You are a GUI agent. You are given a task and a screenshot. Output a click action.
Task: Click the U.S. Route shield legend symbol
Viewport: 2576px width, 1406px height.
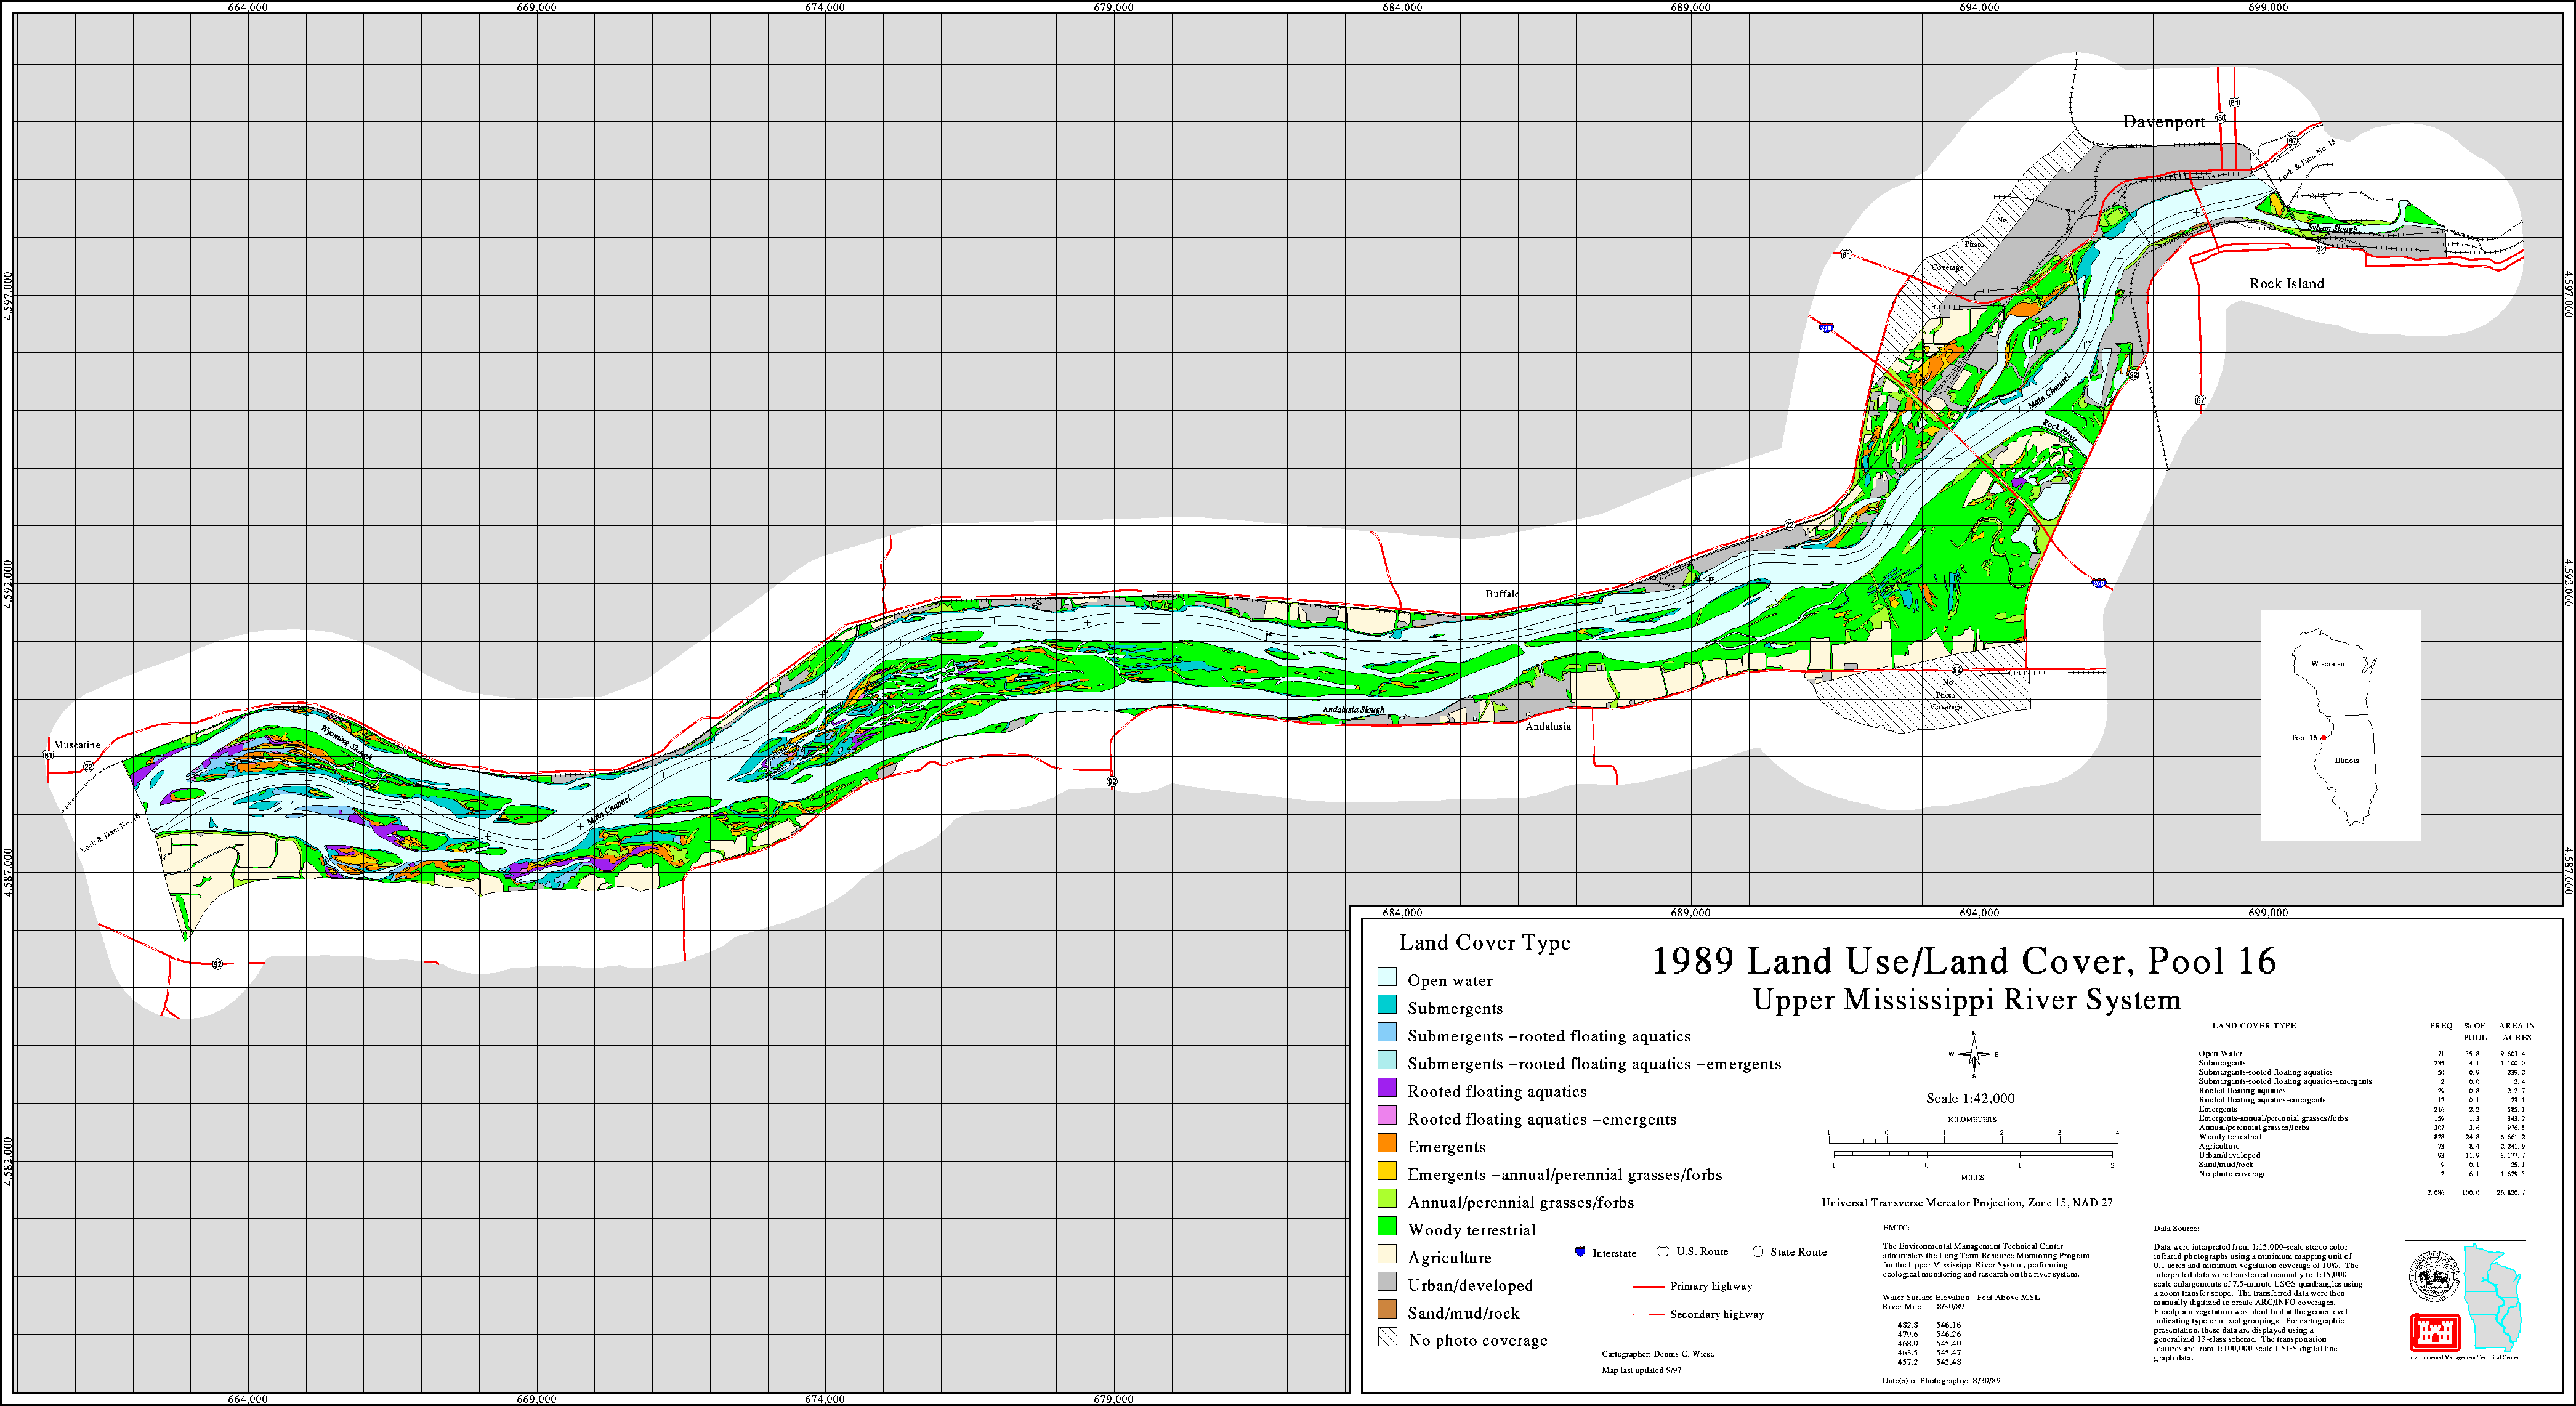tap(1663, 1251)
